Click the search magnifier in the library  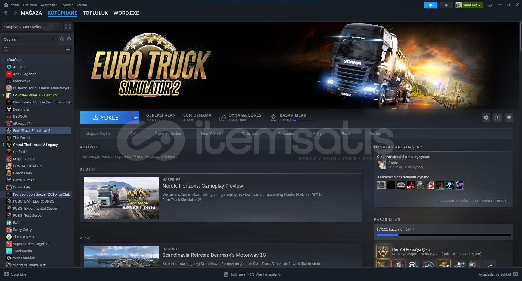pos(6,49)
